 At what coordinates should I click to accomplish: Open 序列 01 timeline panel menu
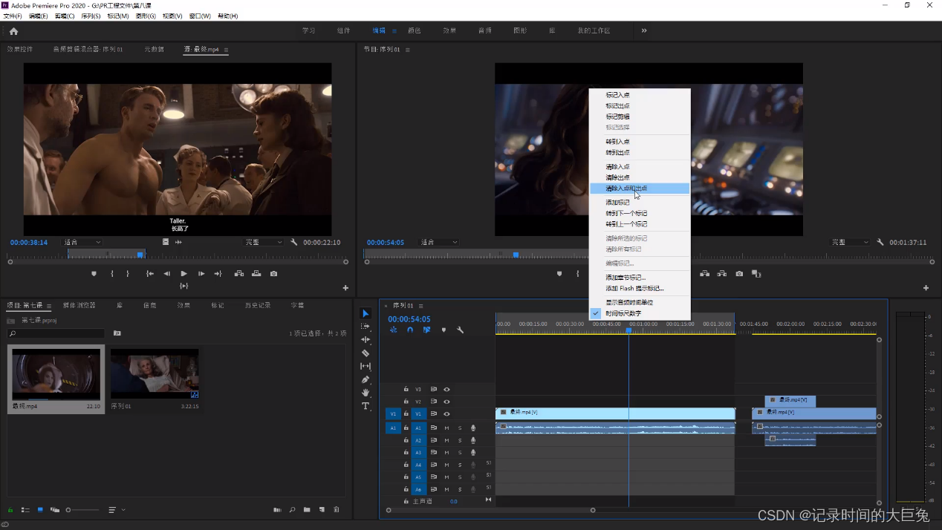[x=420, y=306]
